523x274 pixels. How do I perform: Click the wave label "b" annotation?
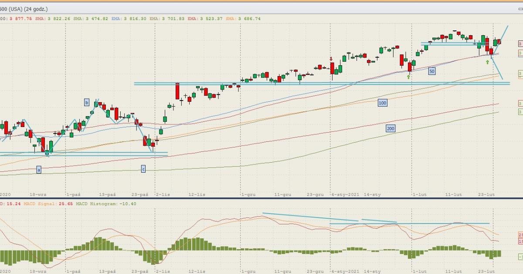click(87, 103)
